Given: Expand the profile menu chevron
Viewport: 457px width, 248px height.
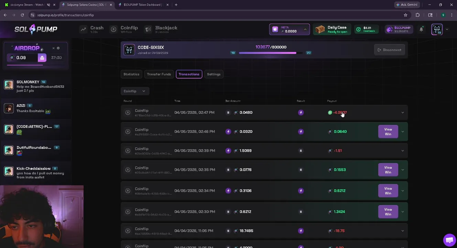Looking at the screenshot, I should click(447, 29).
